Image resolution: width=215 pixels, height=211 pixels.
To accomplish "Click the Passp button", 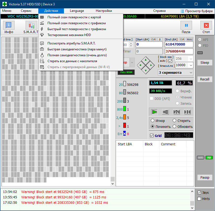I will (x=204, y=178).
